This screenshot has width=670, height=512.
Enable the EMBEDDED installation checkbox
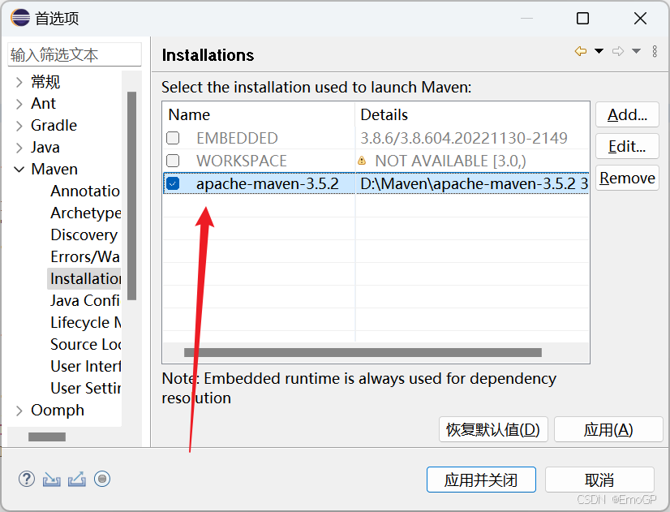click(x=173, y=138)
